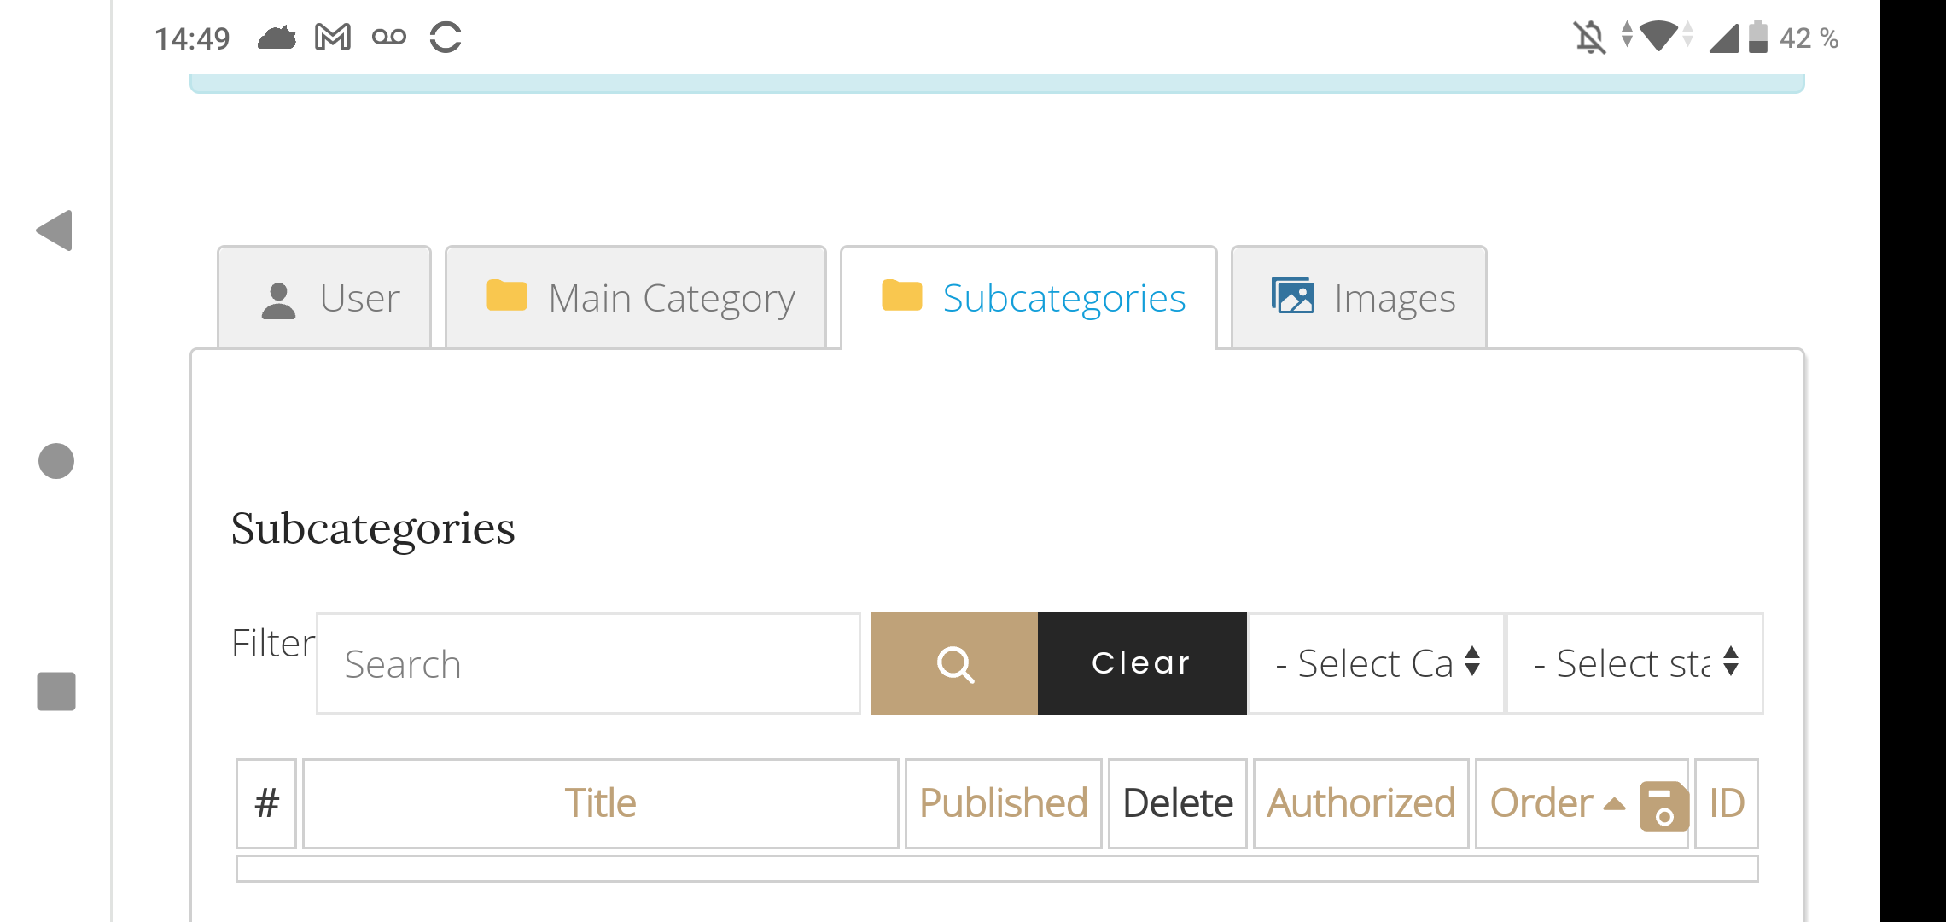Sort by the Published column header
This screenshot has height=922, width=1946.
point(1003,803)
